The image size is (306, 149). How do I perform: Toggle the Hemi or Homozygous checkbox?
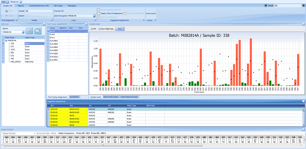[x=99, y=17]
